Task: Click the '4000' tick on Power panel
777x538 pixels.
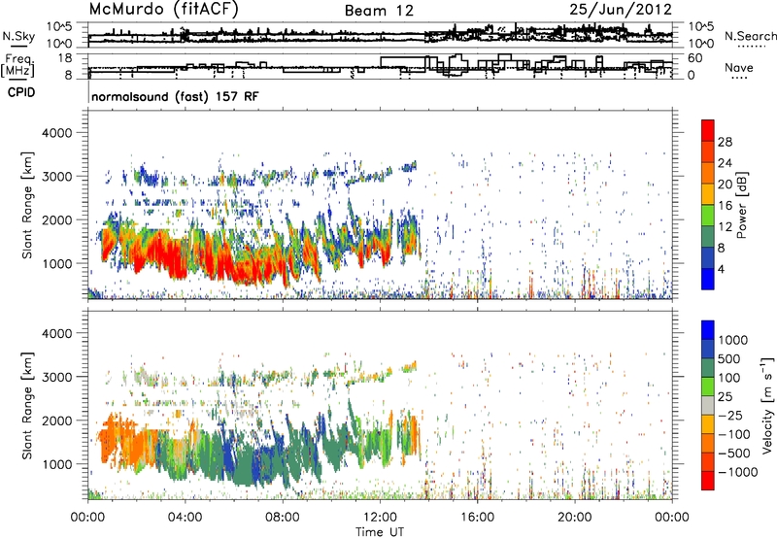Action: pos(57,133)
